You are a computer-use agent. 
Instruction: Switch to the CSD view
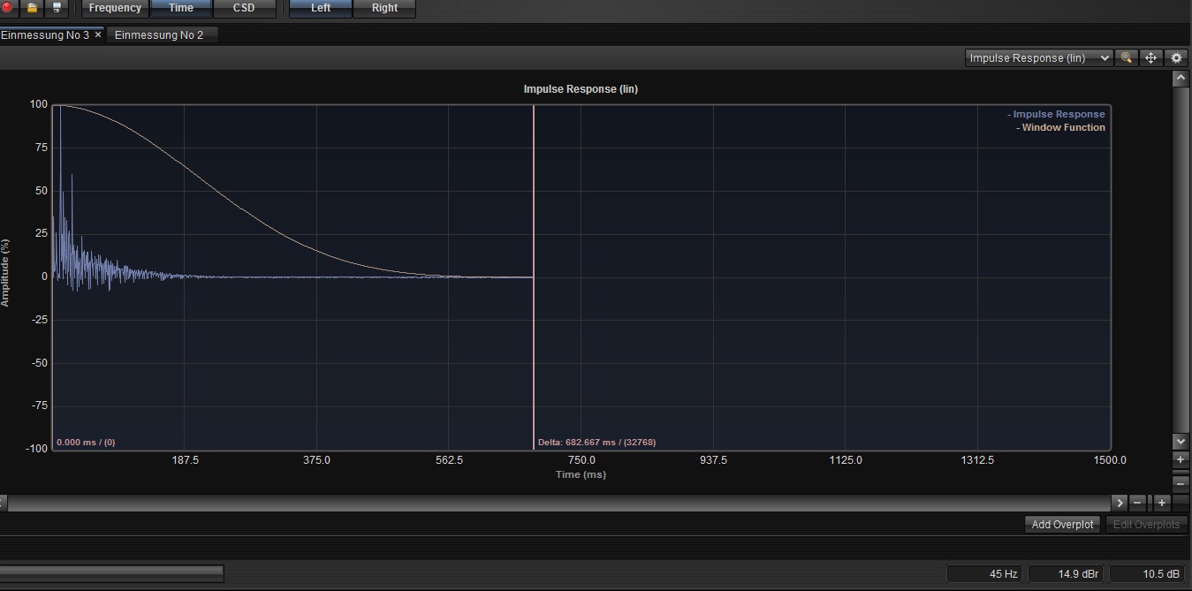pyautogui.click(x=244, y=8)
